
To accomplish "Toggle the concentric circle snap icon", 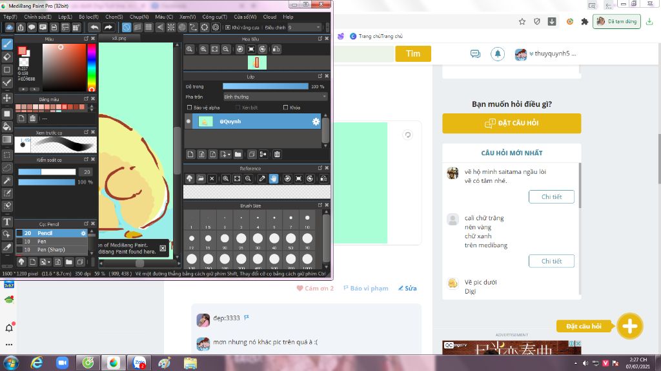I will coord(182,27).
